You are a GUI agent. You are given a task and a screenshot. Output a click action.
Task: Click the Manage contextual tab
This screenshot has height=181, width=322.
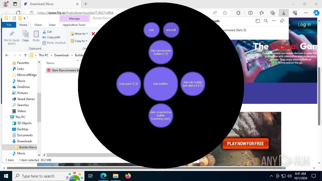click(74, 19)
